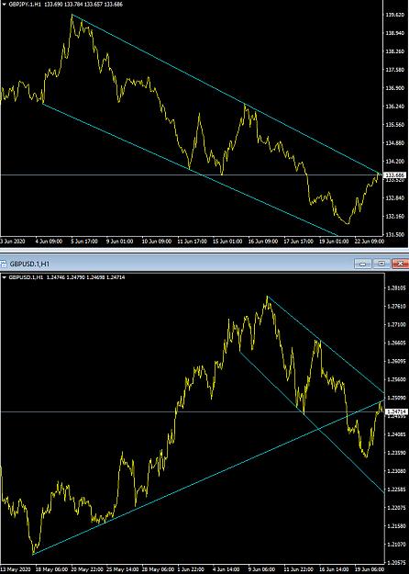Click the 1.22585 price axis label
The height and width of the screenshot is (574, 409).
tap(394, 490)
